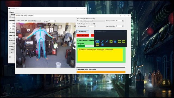
Task: Click the Hip correction value field
Action: (91, 26)
